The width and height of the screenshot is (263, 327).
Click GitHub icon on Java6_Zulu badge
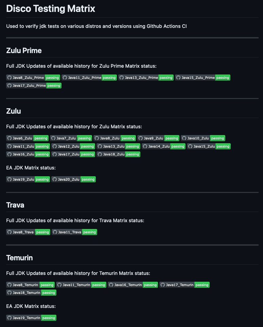(x=10, y=138)
